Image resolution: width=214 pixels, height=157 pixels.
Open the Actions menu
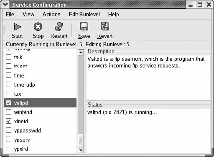click(x=51, y=15)
